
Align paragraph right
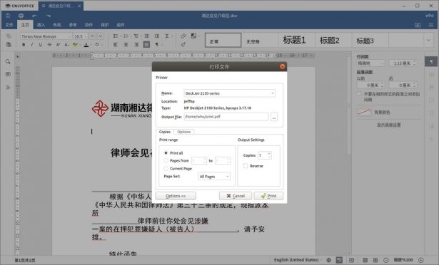(x=136, y=44)
